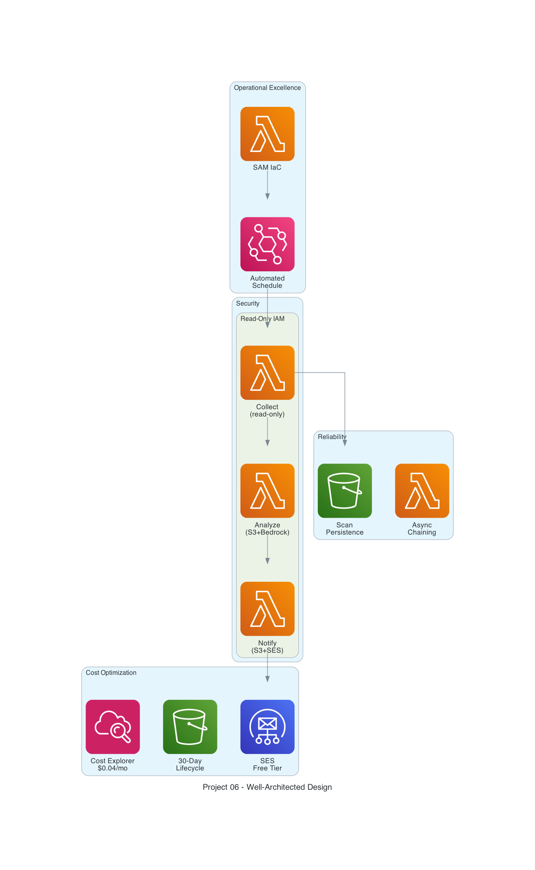This screenshot has height=870, width=535.
Task: Click the "SAM IaC" text label
Action: [267, 168]
